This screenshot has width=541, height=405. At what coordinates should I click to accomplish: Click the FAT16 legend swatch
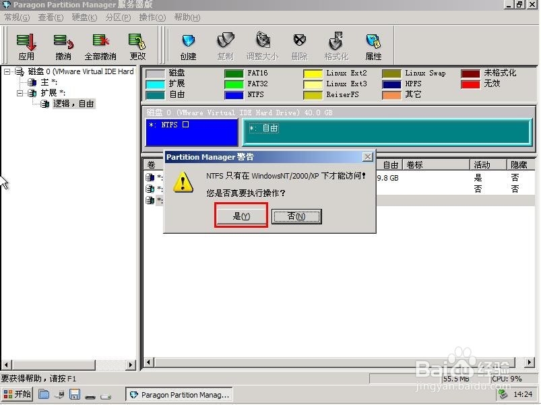point(234,73)
